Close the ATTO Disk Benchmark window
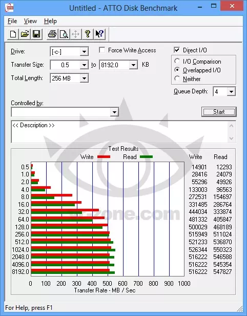The image size is (247, 316). (232, 6)
